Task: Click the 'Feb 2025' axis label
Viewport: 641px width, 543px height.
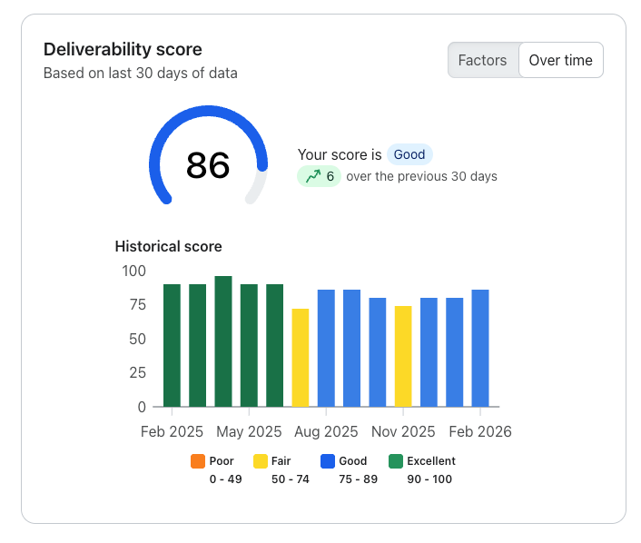Action: click(x=172, y=432)
